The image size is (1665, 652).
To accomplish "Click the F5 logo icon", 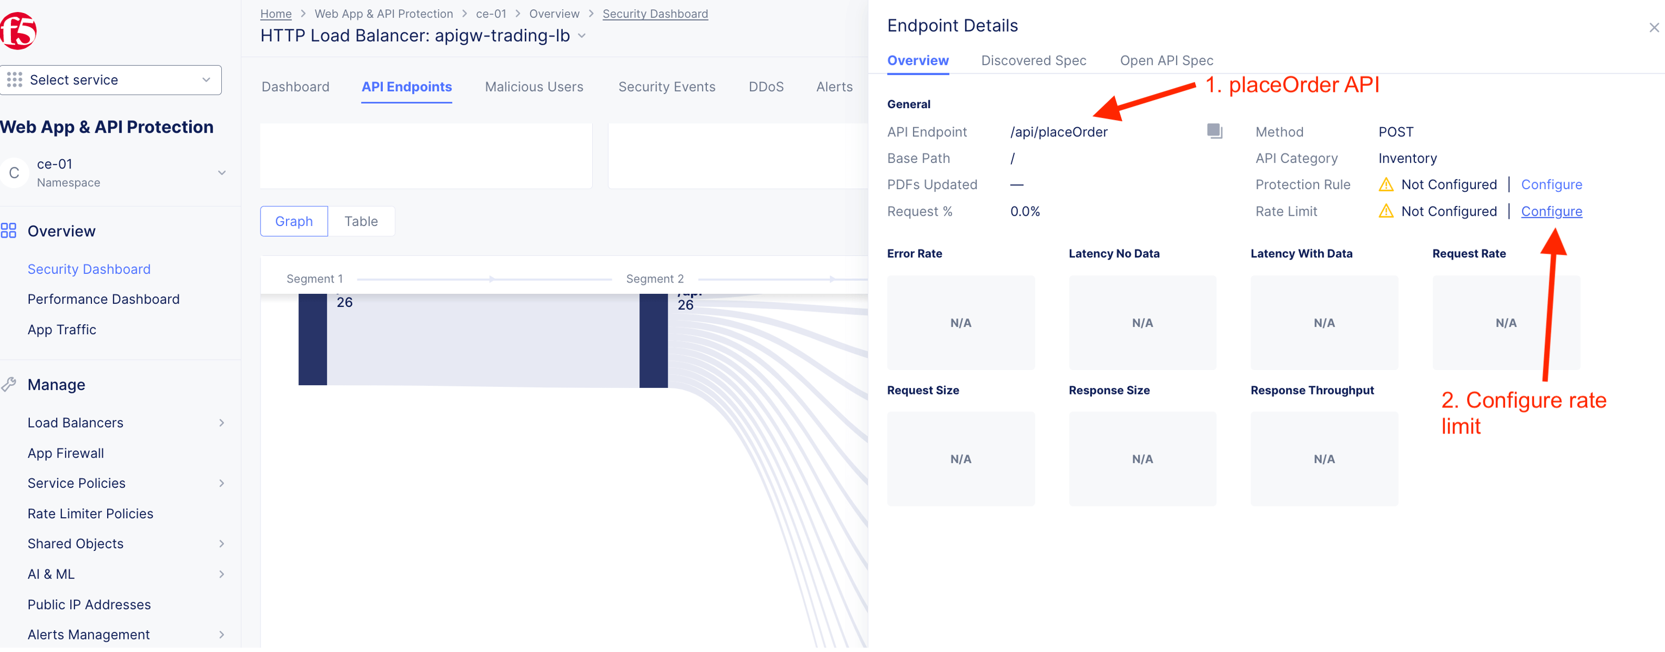I will 17,30.
